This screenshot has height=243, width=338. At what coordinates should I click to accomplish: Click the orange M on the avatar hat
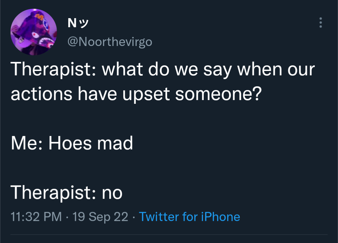pos(40,17)
